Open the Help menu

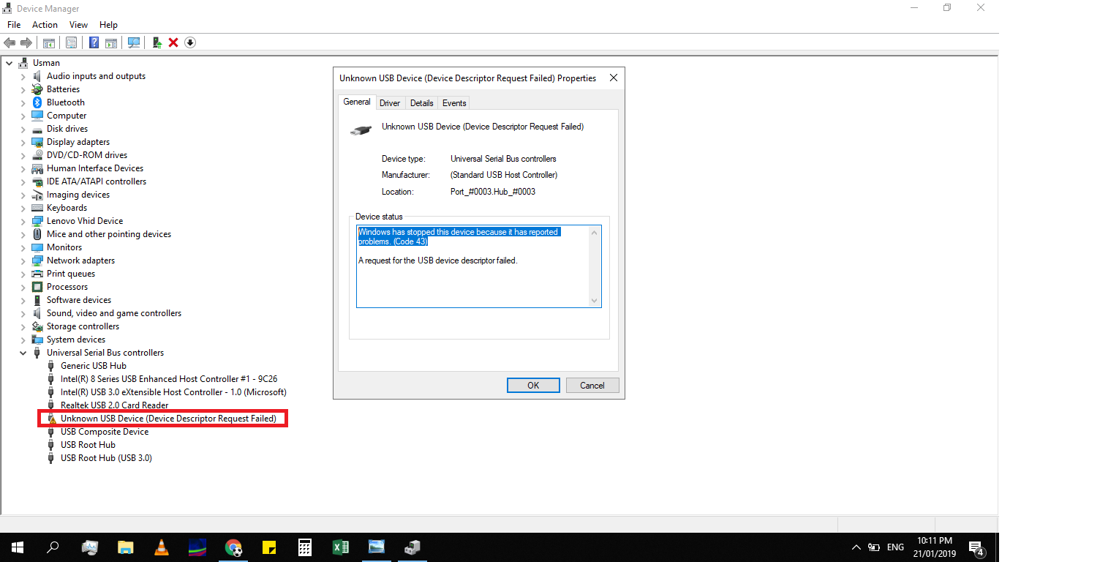tap(108, 25)
